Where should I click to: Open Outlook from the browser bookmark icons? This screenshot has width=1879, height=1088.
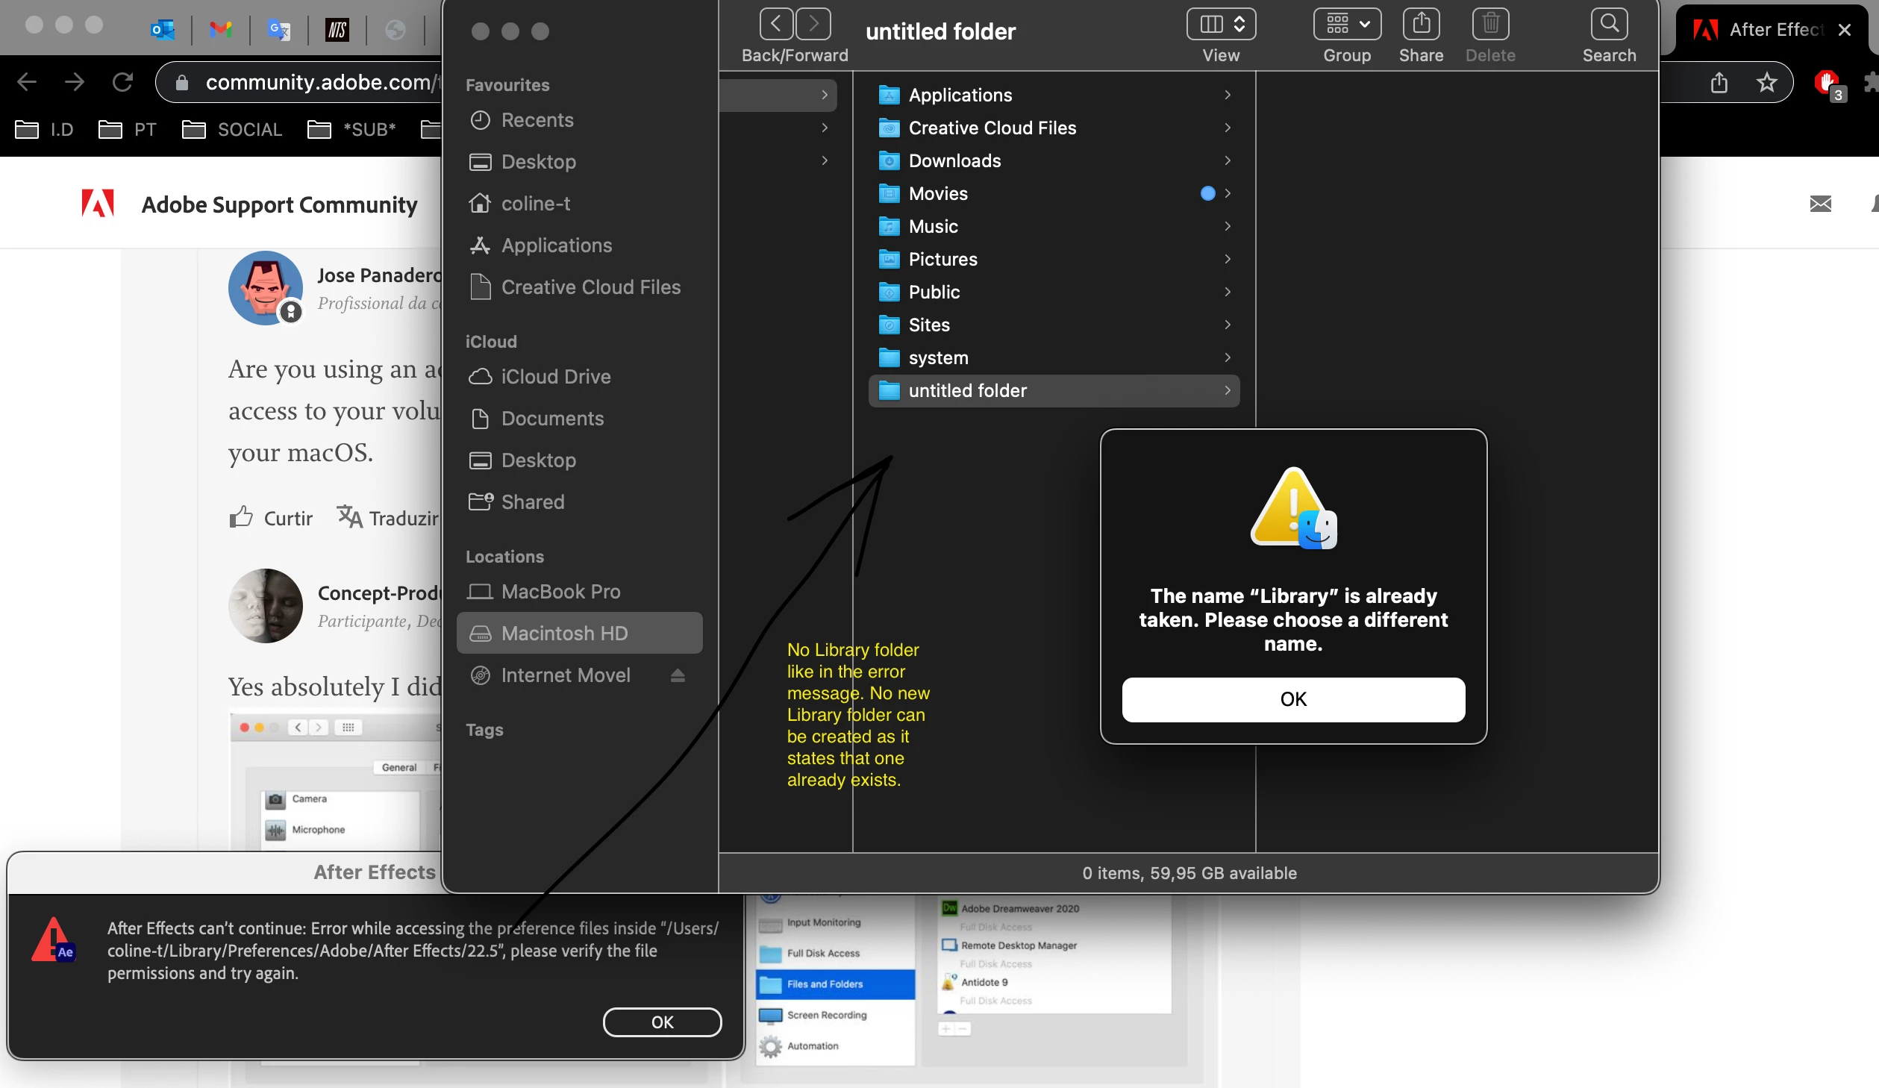coord(162,30)
